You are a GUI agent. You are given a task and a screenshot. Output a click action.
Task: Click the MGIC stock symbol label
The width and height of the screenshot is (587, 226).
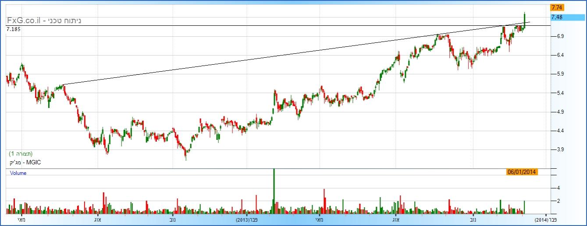click(x=25, y=162)
